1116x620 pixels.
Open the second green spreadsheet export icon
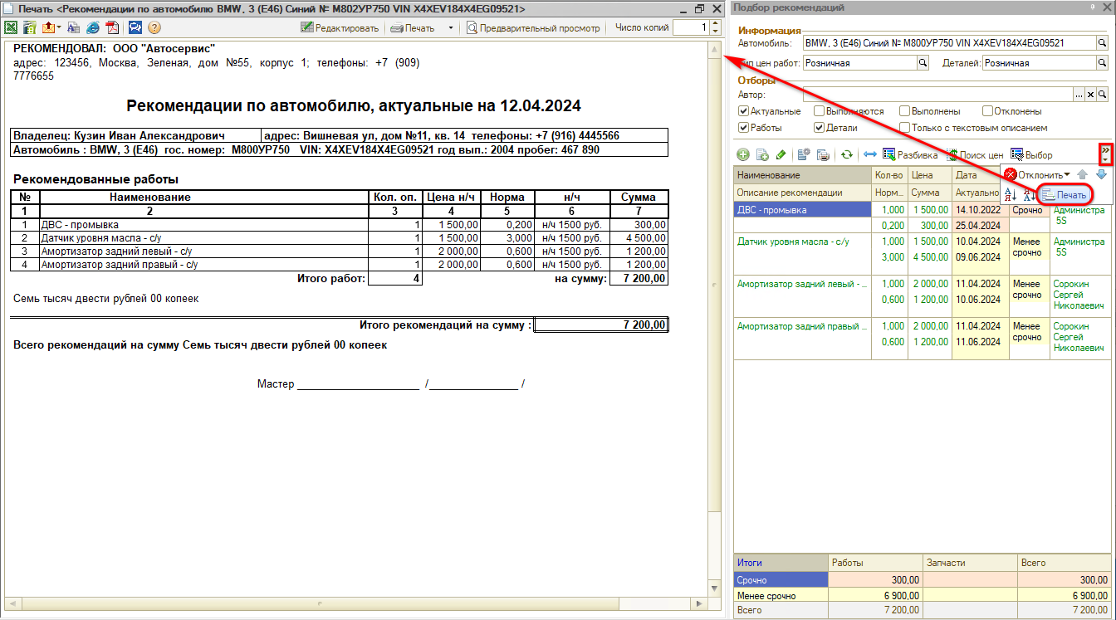tap(29, 27)
